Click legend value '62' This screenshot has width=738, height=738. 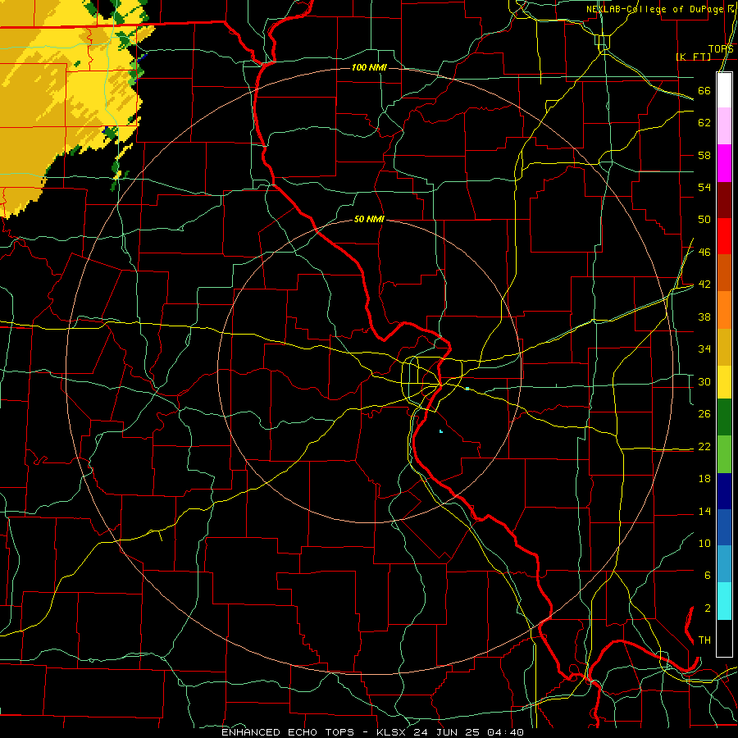pos(704,123)
